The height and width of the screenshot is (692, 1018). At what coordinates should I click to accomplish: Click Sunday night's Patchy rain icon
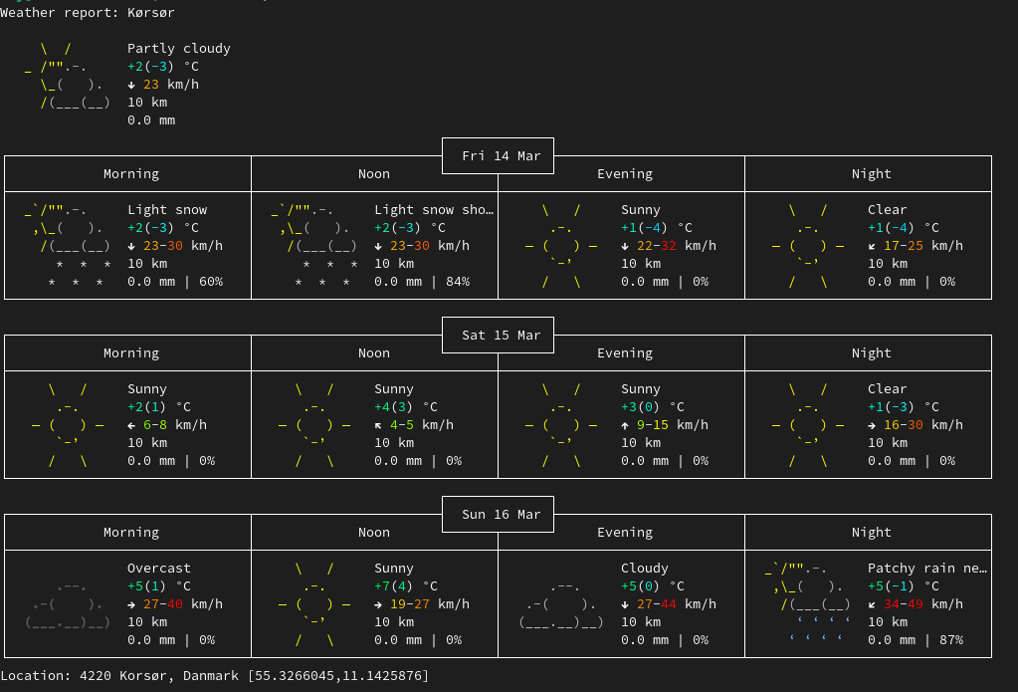pos(808,604)
